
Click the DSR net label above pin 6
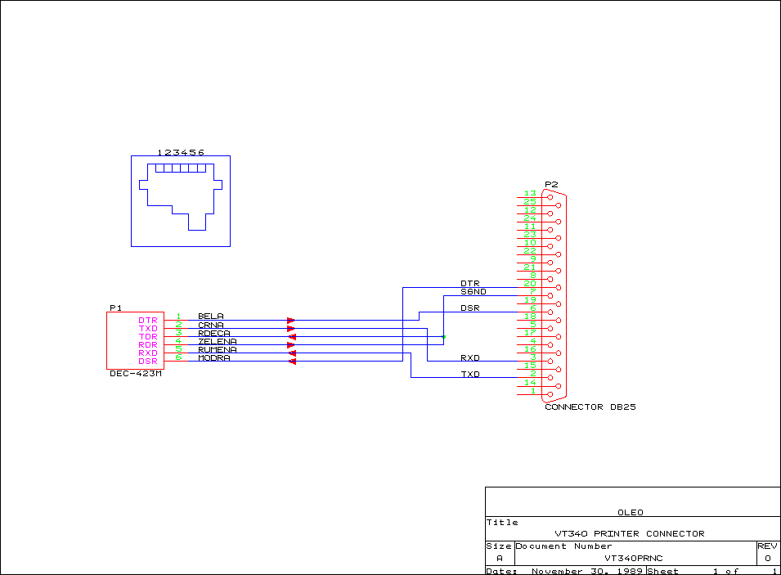click(x=470, y=308)
